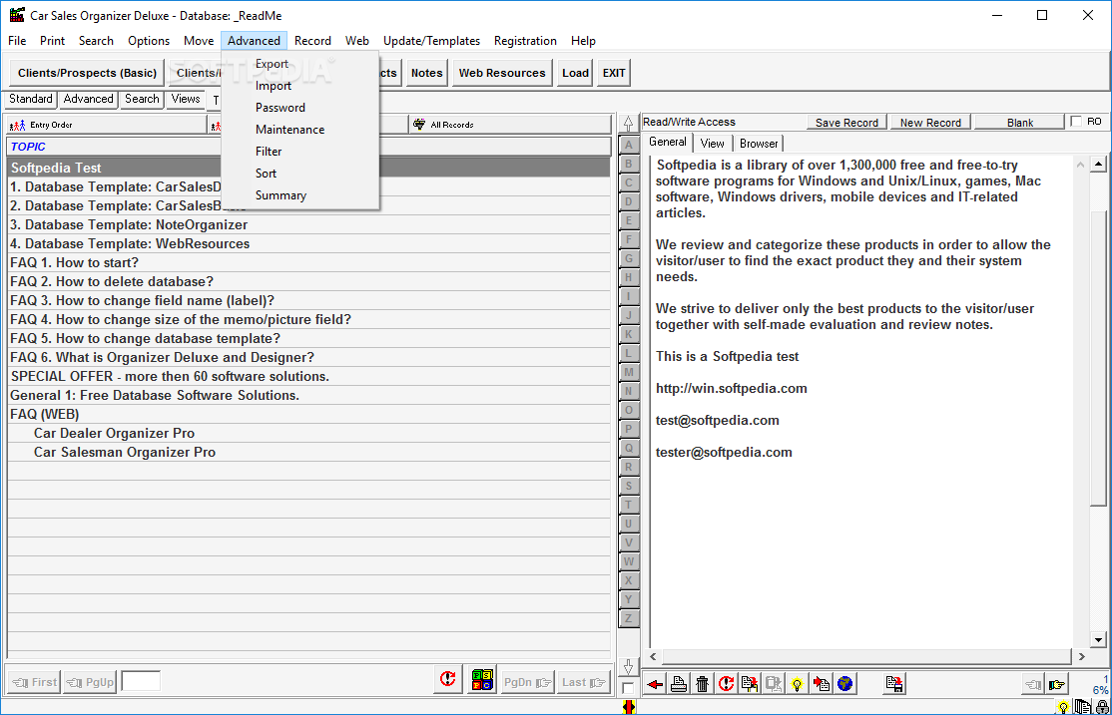This screenshot has width=1112, height=715.
Task: Click the scroll up arrow of record text
Action: pos(1099,165)
